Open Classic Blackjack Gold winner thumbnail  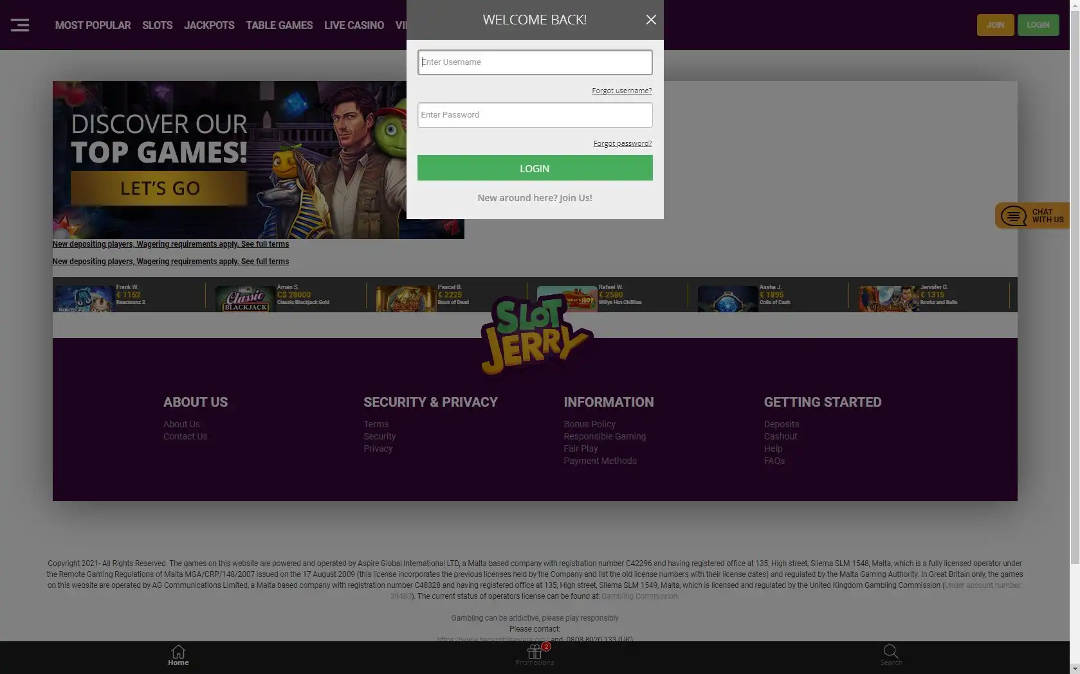tap(245, 299)
